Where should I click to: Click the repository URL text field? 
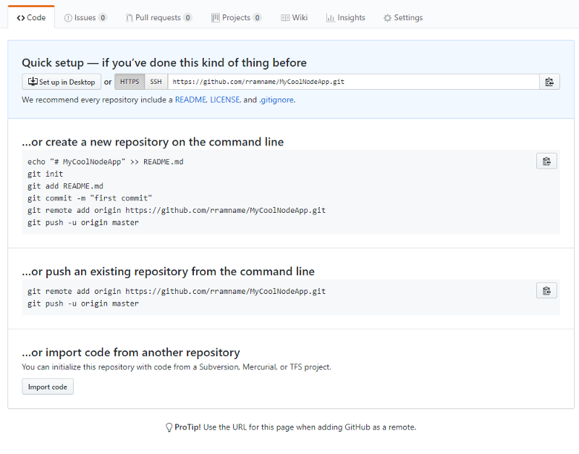point(353,82)
